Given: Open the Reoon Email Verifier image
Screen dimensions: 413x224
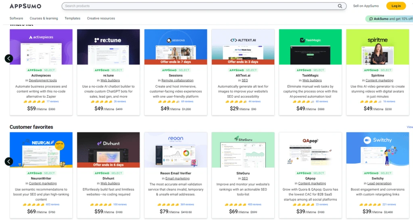Looking at the screenshot, I should [176, 150].
